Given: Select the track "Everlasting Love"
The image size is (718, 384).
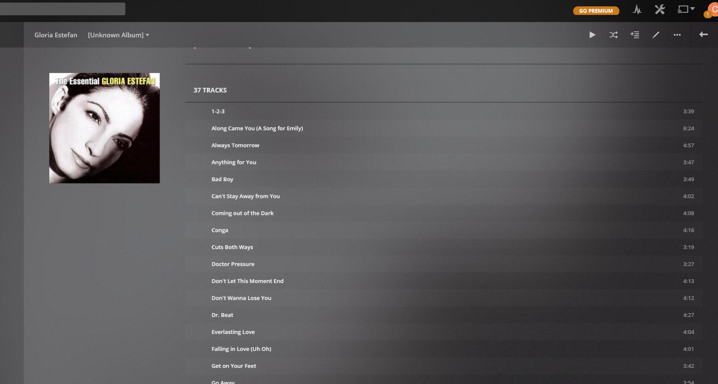Looking at the screenshot, I should (x=233, y=332).
